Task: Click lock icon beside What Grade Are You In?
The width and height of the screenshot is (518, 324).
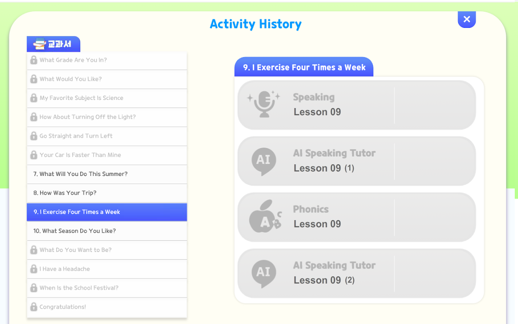Action: pos(34,60)
